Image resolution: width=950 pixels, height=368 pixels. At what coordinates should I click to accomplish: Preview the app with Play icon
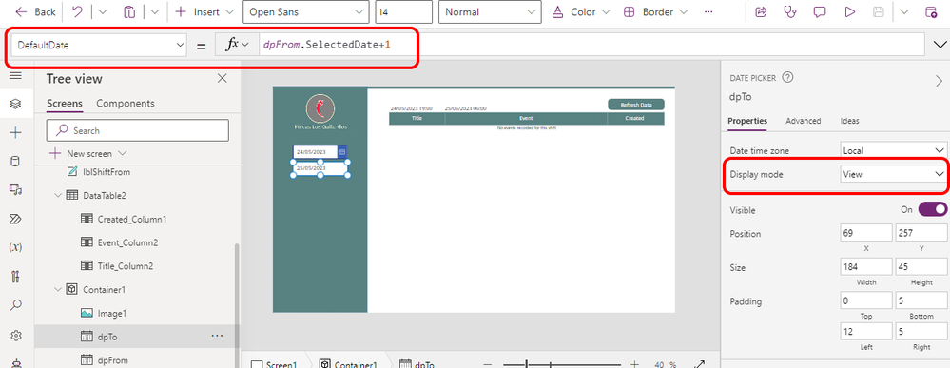(849, 11)
